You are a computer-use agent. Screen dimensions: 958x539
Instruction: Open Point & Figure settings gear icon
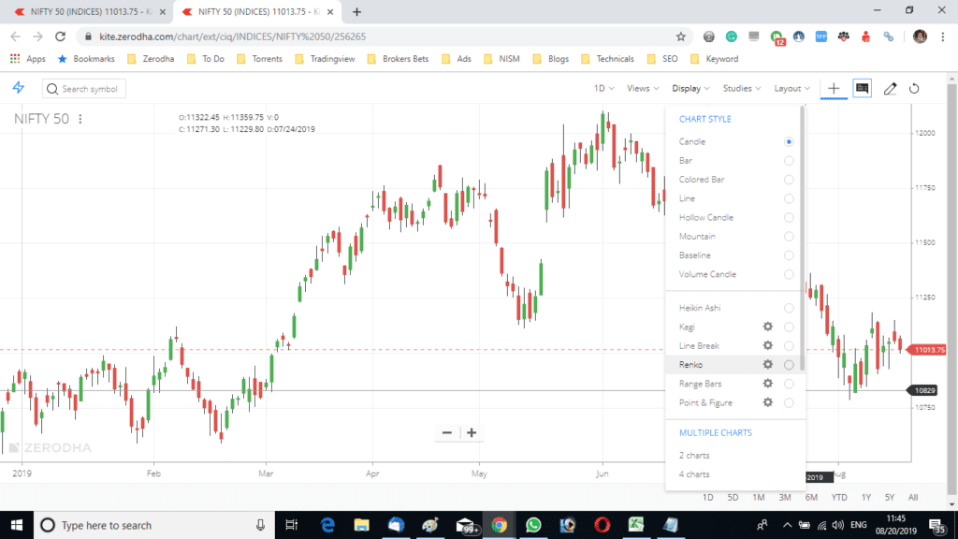(767, 402)
